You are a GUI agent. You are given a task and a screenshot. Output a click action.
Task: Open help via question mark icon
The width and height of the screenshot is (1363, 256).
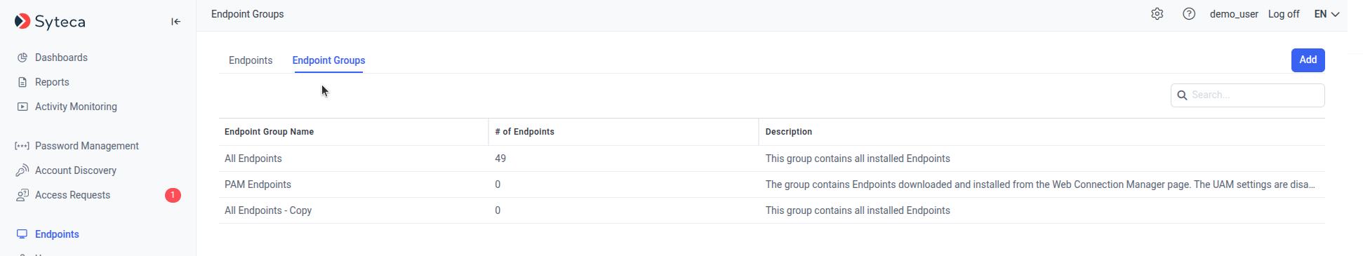point(1189,14)
